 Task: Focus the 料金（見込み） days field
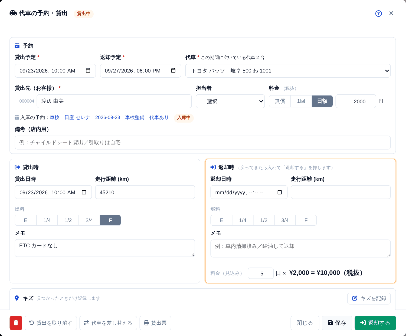click(261, 273)
